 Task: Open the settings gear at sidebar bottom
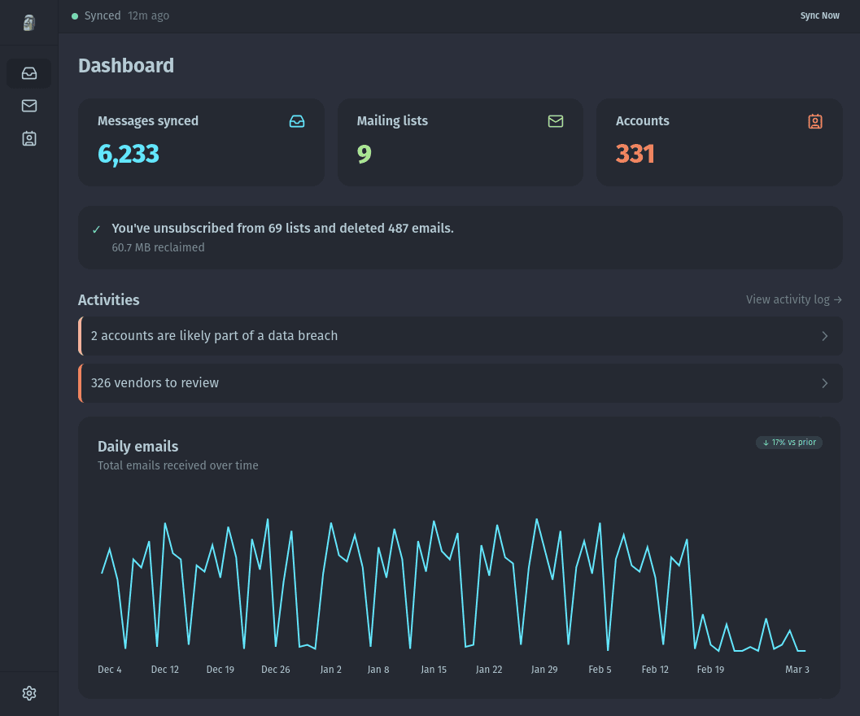[28, 692]
